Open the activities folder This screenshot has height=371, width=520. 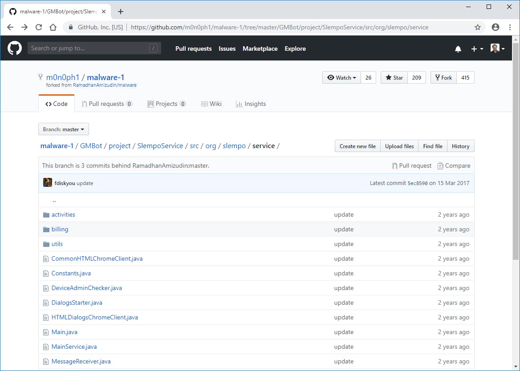click(x=63, y=214)
